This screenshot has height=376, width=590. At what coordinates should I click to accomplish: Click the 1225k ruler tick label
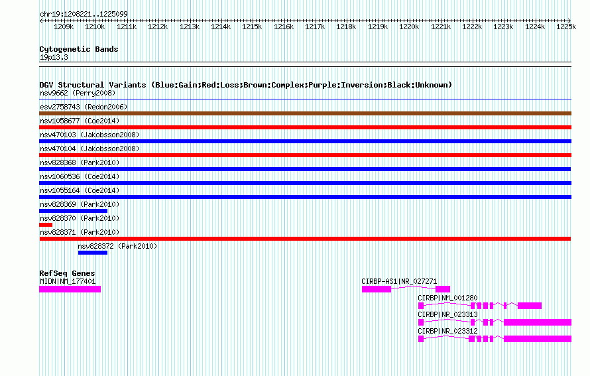[566, 27]
